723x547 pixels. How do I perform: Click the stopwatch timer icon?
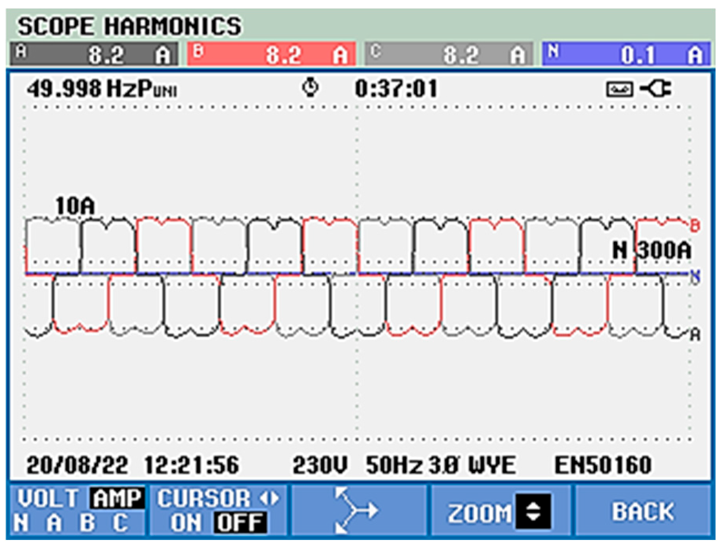point(310,87)
